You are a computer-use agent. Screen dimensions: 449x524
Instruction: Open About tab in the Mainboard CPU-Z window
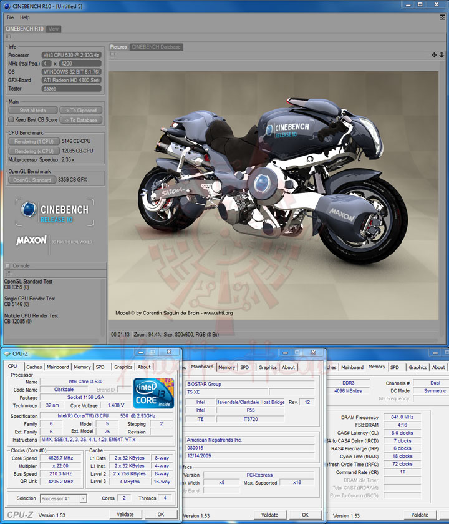pos(288,367)
